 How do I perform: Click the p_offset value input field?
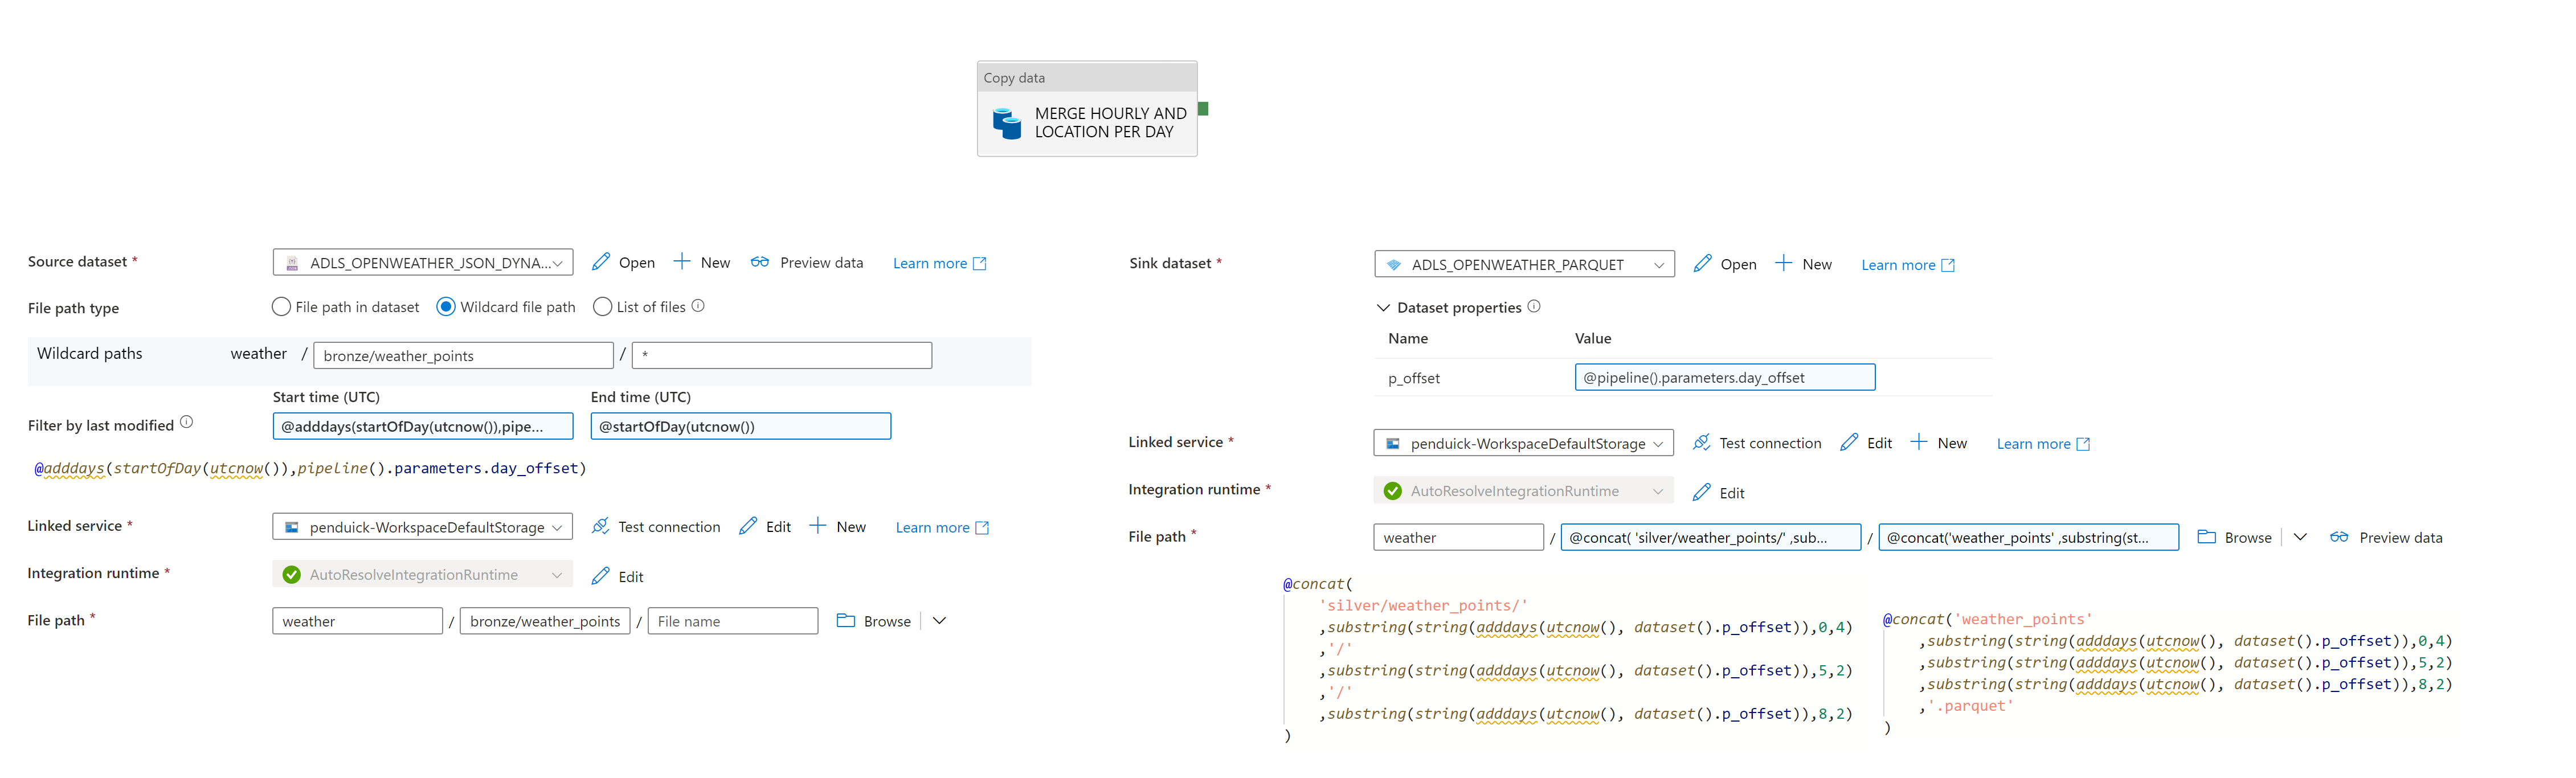(x=1724, y=378)
